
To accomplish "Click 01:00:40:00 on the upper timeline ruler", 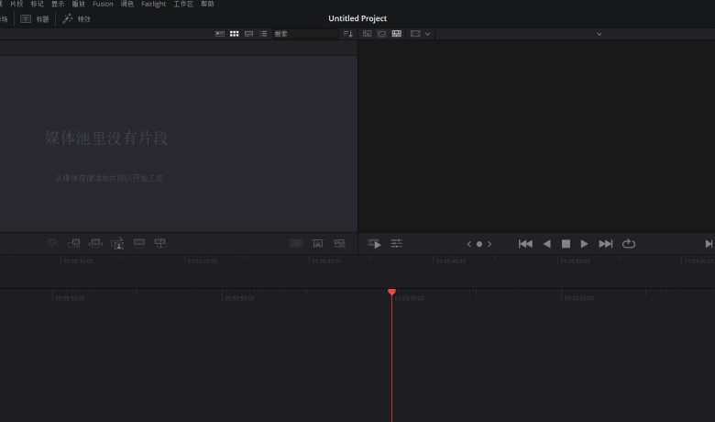I will click(450, 261).
